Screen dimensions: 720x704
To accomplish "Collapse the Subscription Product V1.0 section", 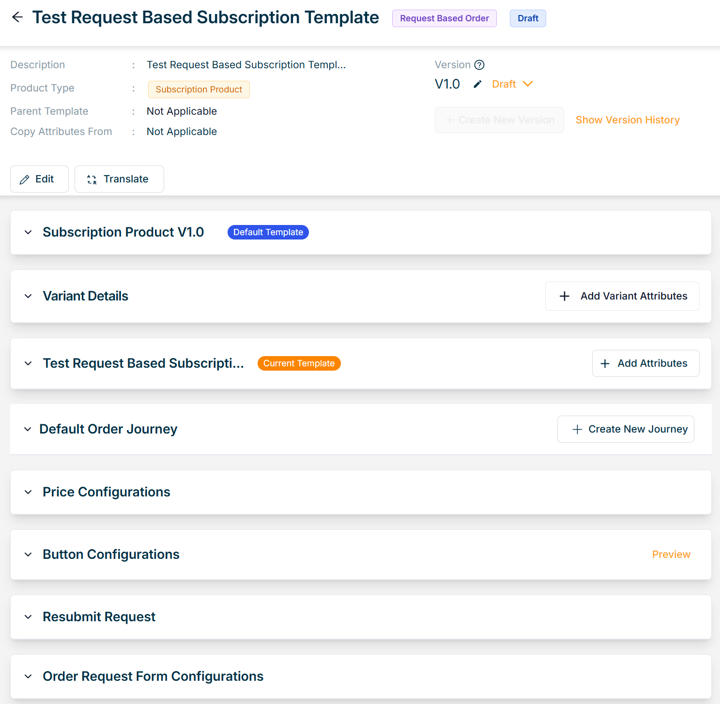I will (x=29, y=232).
